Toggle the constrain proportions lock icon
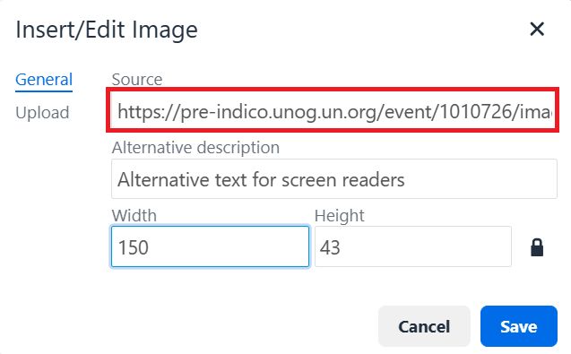This screenshot has width=571, height=354. pyautogui.click(x=537, y=247)
